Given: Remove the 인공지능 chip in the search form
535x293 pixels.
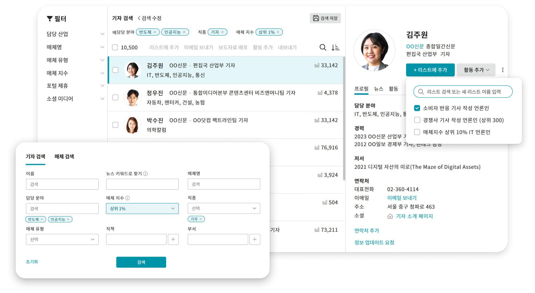Looking at the screenshot, I should coord(68,219).
